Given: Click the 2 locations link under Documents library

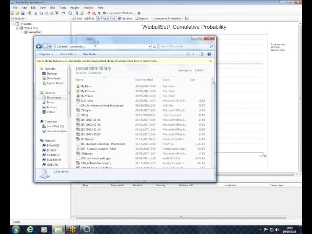Looking at the screenshot, I should (95, 73).
